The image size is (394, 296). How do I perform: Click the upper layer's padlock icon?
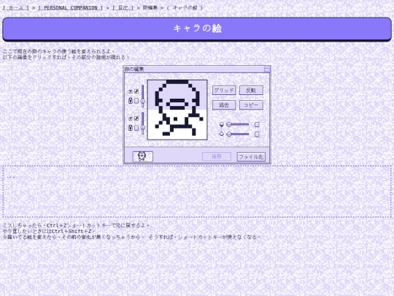[131, 101]
